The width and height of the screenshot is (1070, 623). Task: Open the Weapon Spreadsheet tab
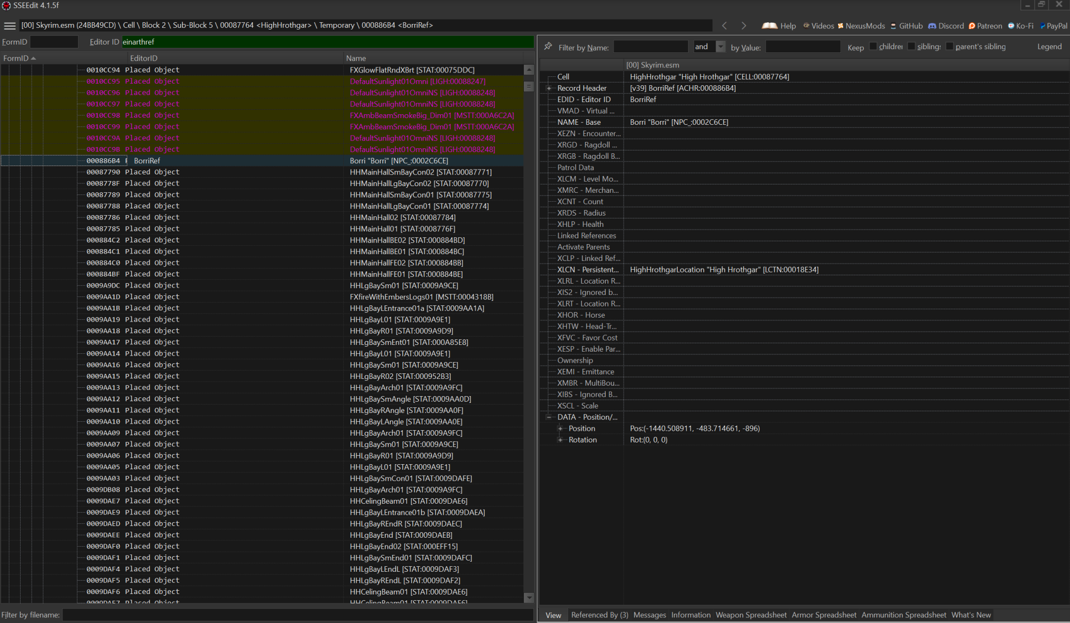point(751,615)
